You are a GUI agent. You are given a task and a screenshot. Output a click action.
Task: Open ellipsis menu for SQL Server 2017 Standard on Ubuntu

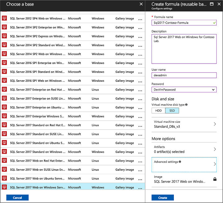(140, 144)
